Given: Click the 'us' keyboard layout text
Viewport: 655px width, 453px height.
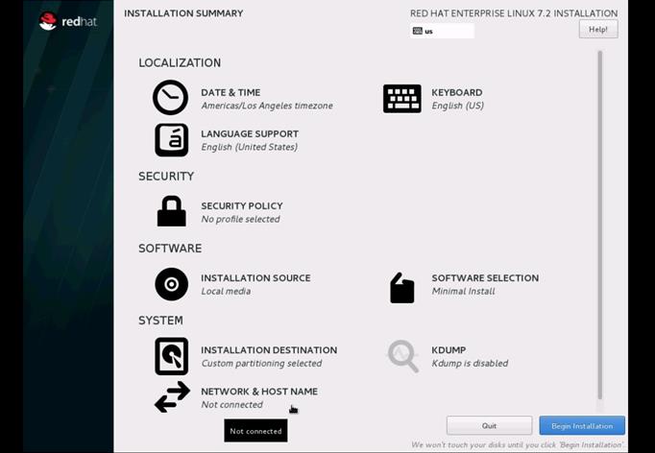Looking at the screenshot, I should point(428,32).
